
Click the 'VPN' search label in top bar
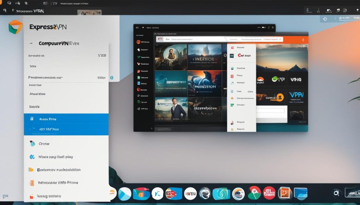30,11
